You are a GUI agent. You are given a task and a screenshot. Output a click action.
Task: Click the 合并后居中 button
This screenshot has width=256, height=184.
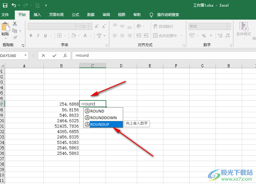(x=165, y=36)
